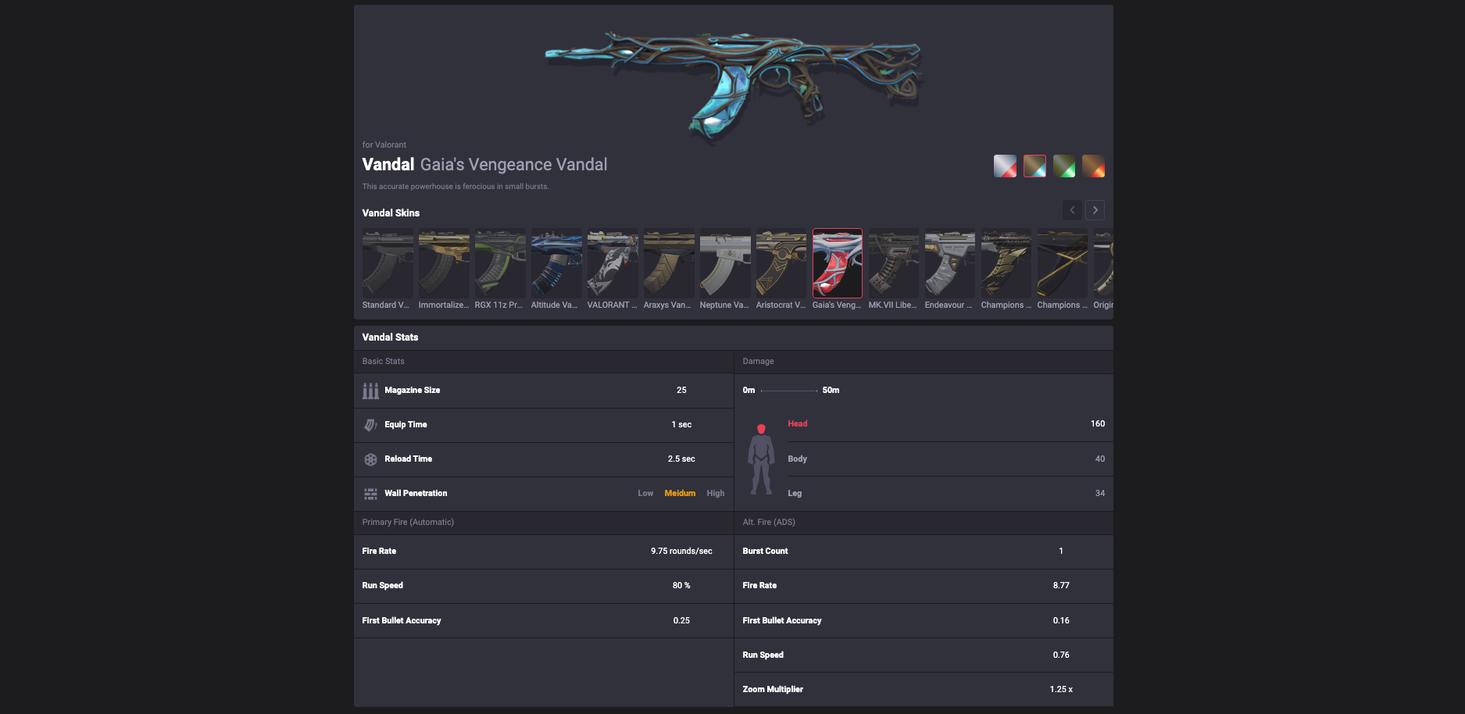Open the Araxys Vandal skin thumbnail
The height and width of the screenshot is (714, 1465).
[669, 263]
